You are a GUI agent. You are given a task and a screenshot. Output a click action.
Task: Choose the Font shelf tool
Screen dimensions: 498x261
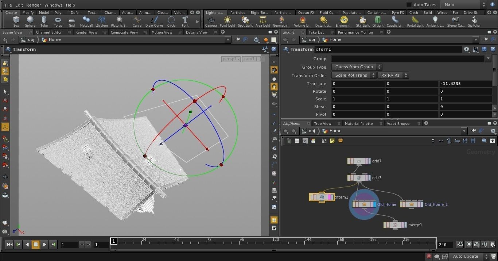(185, 21)
